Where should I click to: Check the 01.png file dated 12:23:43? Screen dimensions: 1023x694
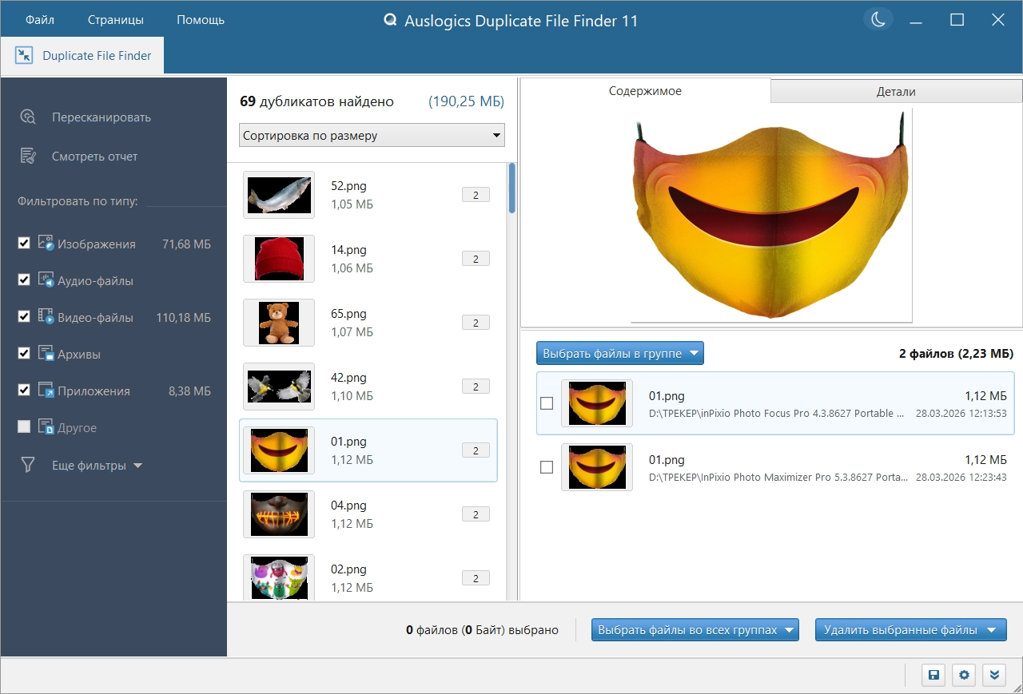(547, 467)
